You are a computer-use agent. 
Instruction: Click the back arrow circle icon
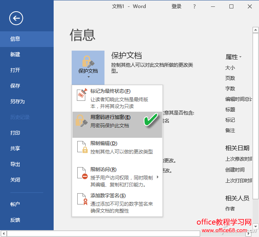click(x=16, y=18)
